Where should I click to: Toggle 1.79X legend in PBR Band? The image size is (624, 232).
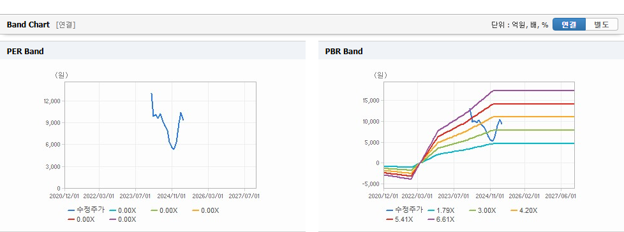click(x=441, y=210)
